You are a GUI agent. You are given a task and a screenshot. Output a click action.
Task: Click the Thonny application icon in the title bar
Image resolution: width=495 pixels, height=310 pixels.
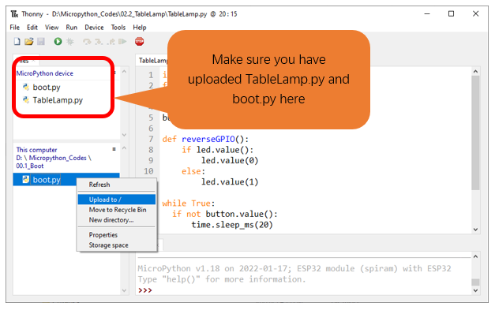[x=14, y=14]
